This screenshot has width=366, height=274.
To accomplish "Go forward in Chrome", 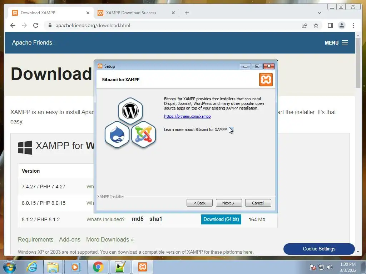I will pos(24,25).
